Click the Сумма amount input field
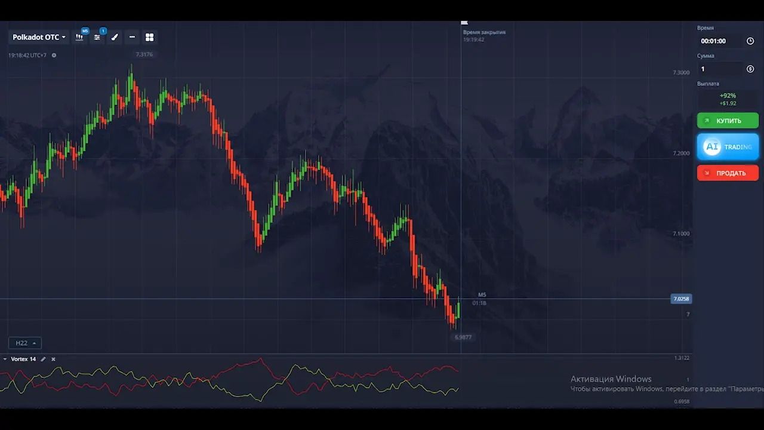The height and width of the screenshot is (430, 764). [x=720, y=69]
